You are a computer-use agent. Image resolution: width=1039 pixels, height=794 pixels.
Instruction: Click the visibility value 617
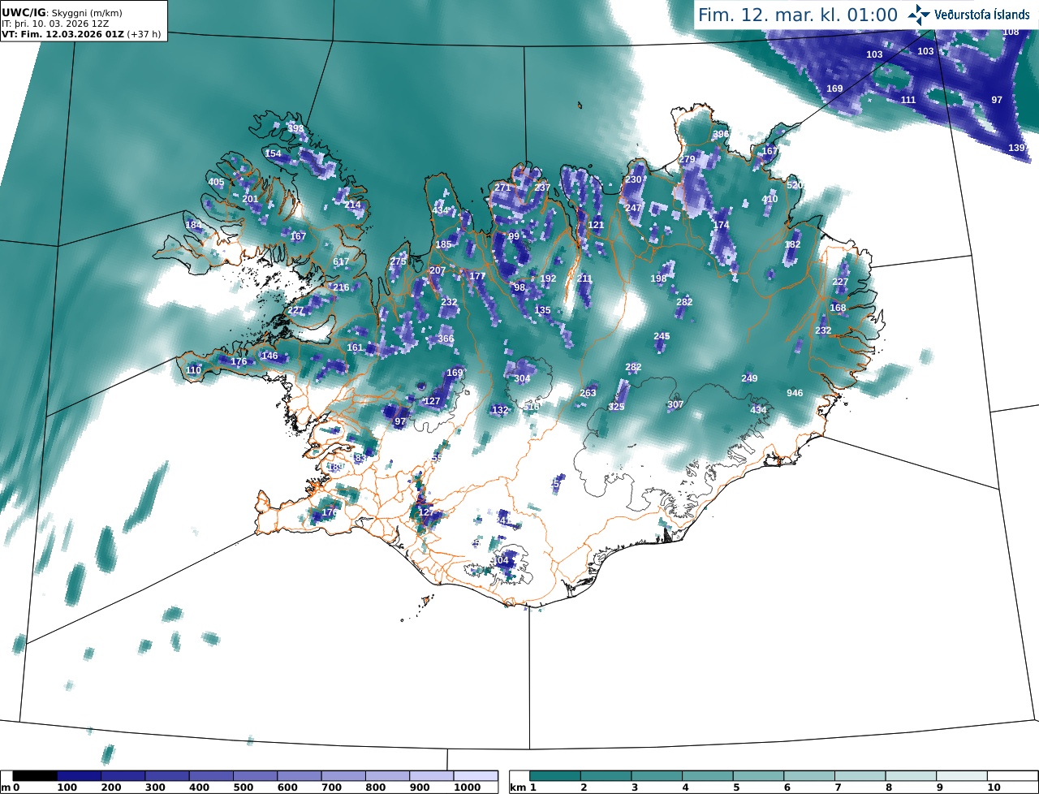[341, 261]
